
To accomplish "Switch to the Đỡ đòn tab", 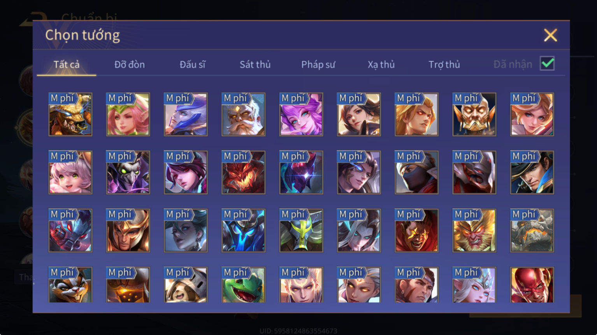I will (x=130, y=65).
